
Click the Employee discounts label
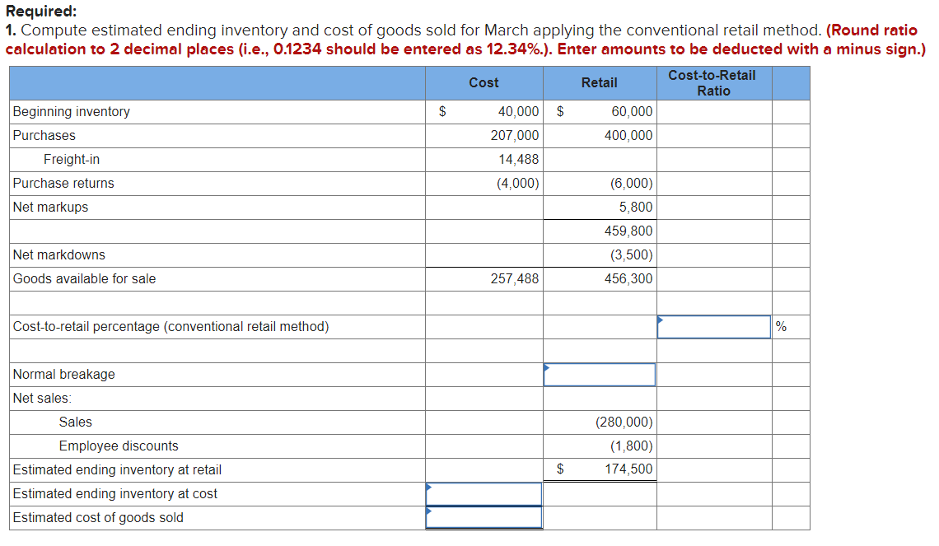pyautogui.click(x=119, y=446)
